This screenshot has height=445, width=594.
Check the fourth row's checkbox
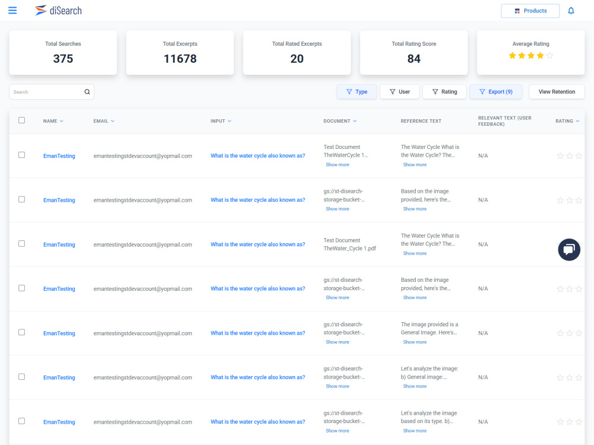[21, 288]
